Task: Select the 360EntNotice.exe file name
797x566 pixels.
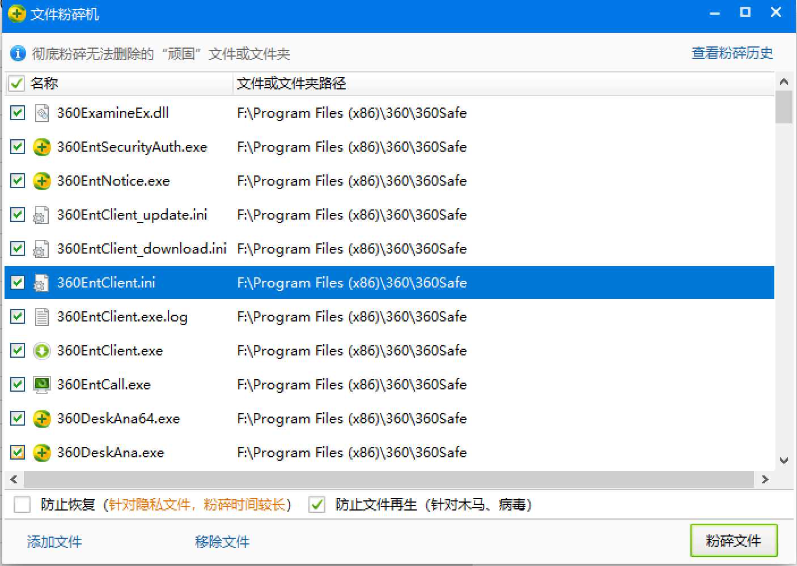Action: [113, 181]
